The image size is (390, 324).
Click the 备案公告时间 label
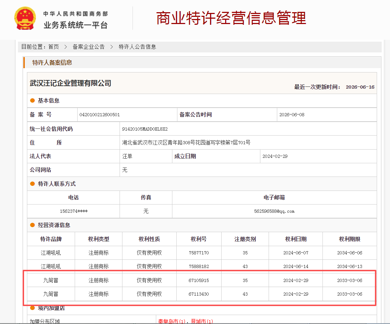tap(196, 114)
